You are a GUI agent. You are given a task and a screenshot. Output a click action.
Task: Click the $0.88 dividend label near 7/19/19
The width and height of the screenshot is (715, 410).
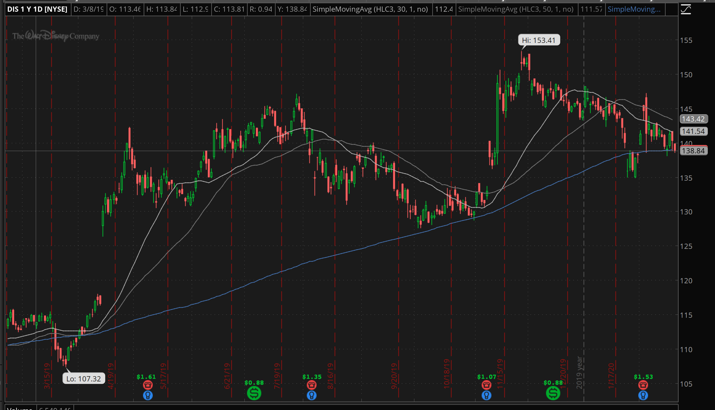[254, 383]
